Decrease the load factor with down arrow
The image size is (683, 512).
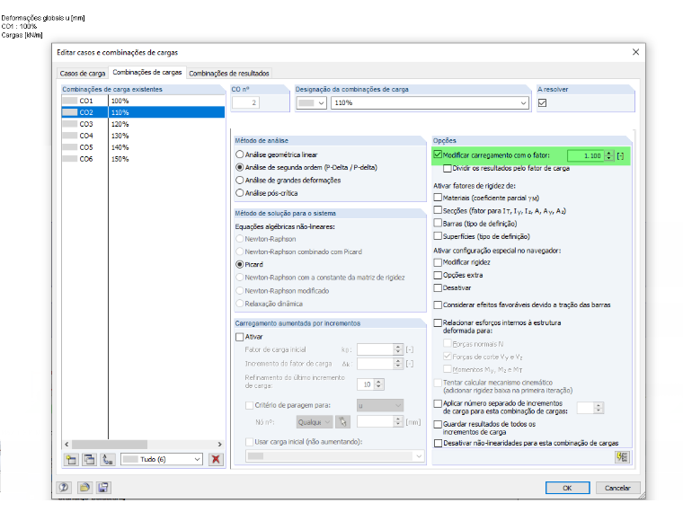(x=609, y=158)
